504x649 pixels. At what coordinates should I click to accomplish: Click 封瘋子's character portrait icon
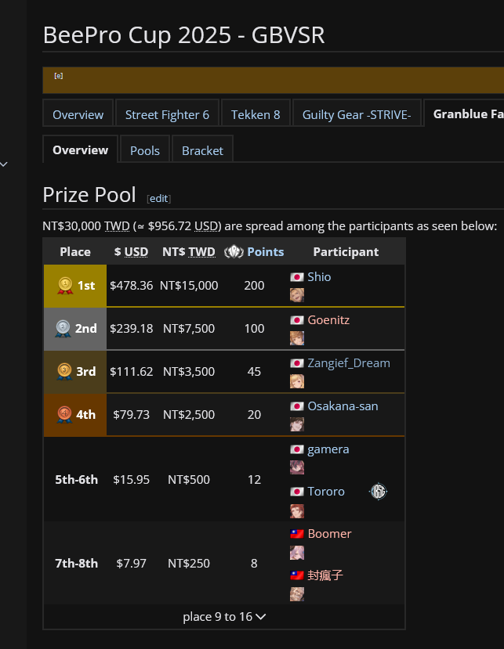[x=297, y=594]
